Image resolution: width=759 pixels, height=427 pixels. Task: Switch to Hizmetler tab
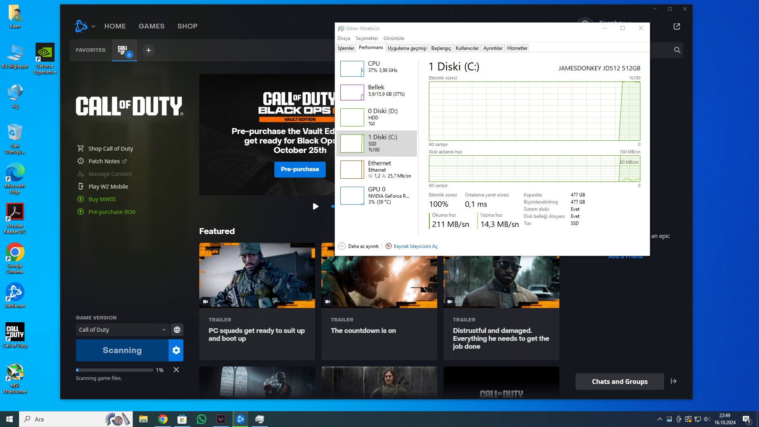[517, 48]
